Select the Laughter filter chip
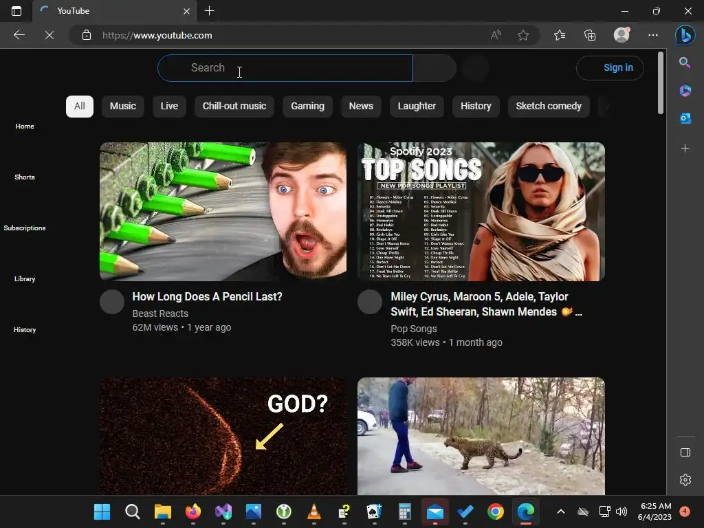 point(417,107)
